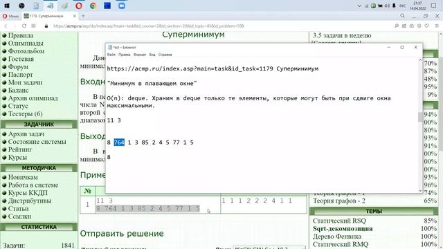Show hidden system tray icons
443x249 pixels.
[x=359, y=6]
